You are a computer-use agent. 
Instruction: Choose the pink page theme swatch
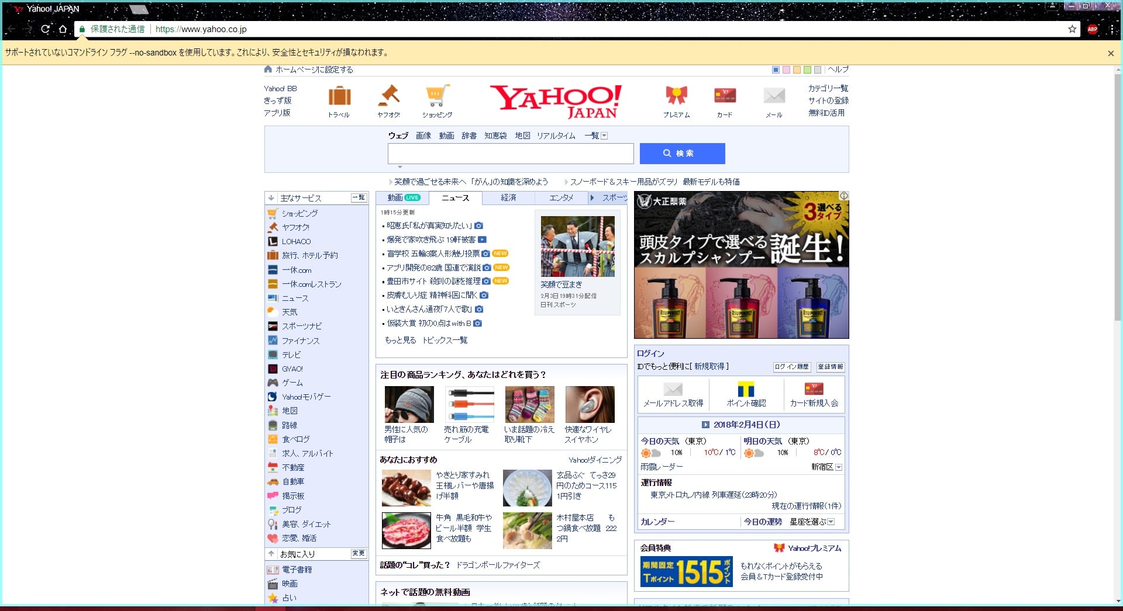tap(786, 70)
